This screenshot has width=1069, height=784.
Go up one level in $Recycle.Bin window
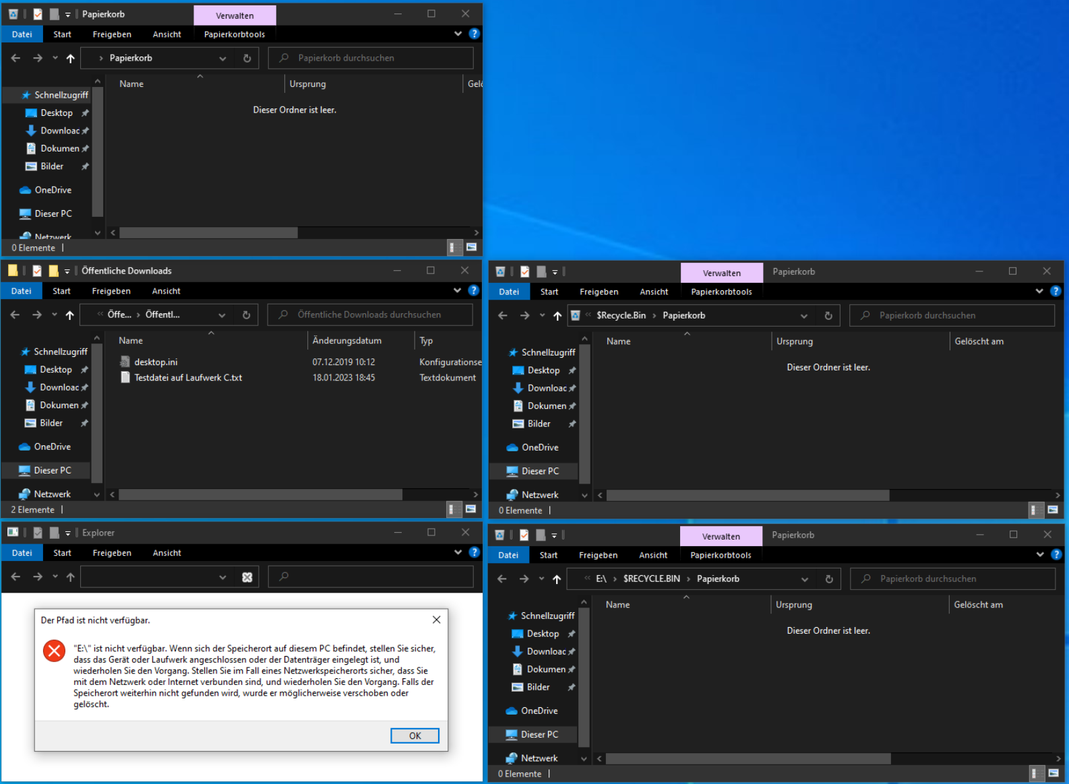click(x=557, y=315)
